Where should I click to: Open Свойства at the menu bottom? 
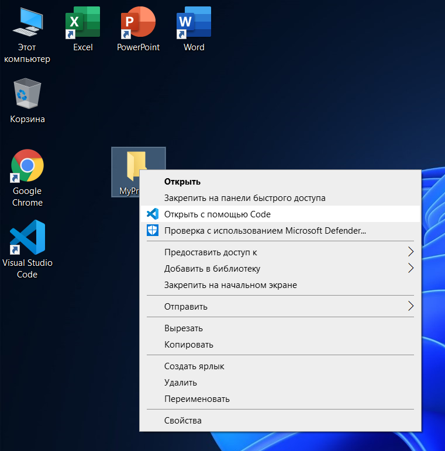coord(182,421)
